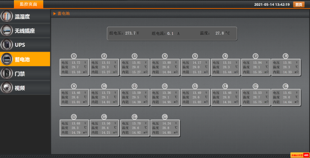
Task: Click the UPS device icon
Action: (x=6, y=45)
